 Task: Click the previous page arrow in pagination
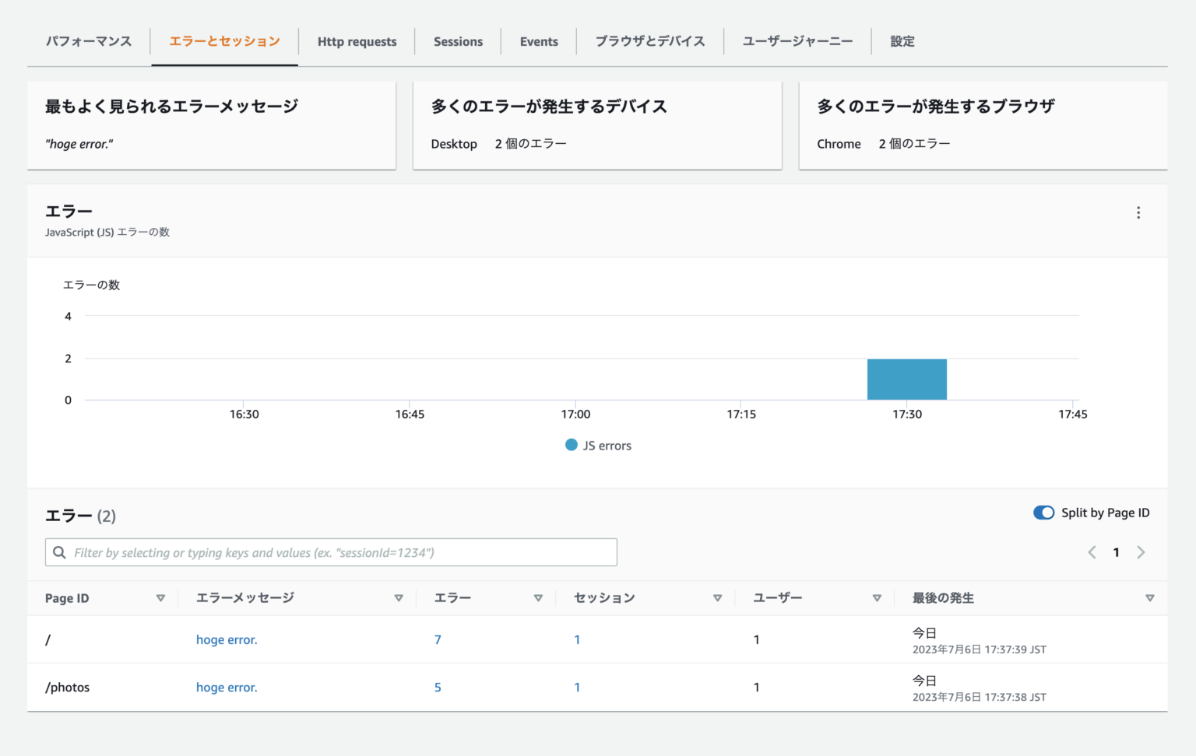coord(1091,552)
